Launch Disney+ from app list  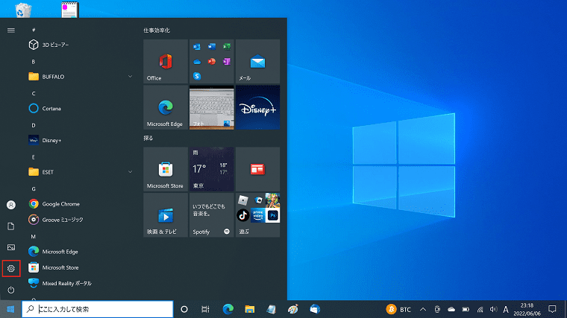81,140
